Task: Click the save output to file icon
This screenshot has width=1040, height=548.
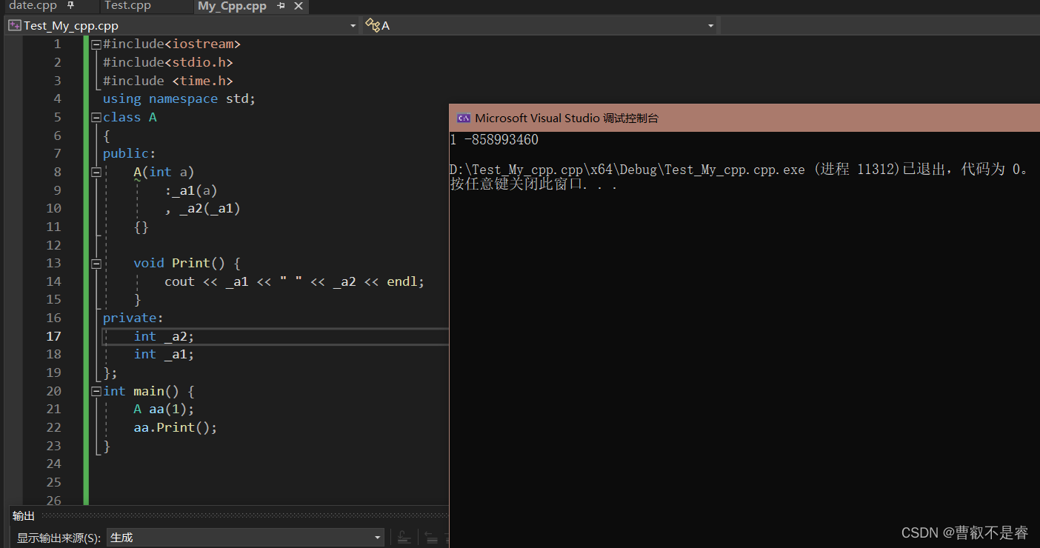Action: (404, 537)
